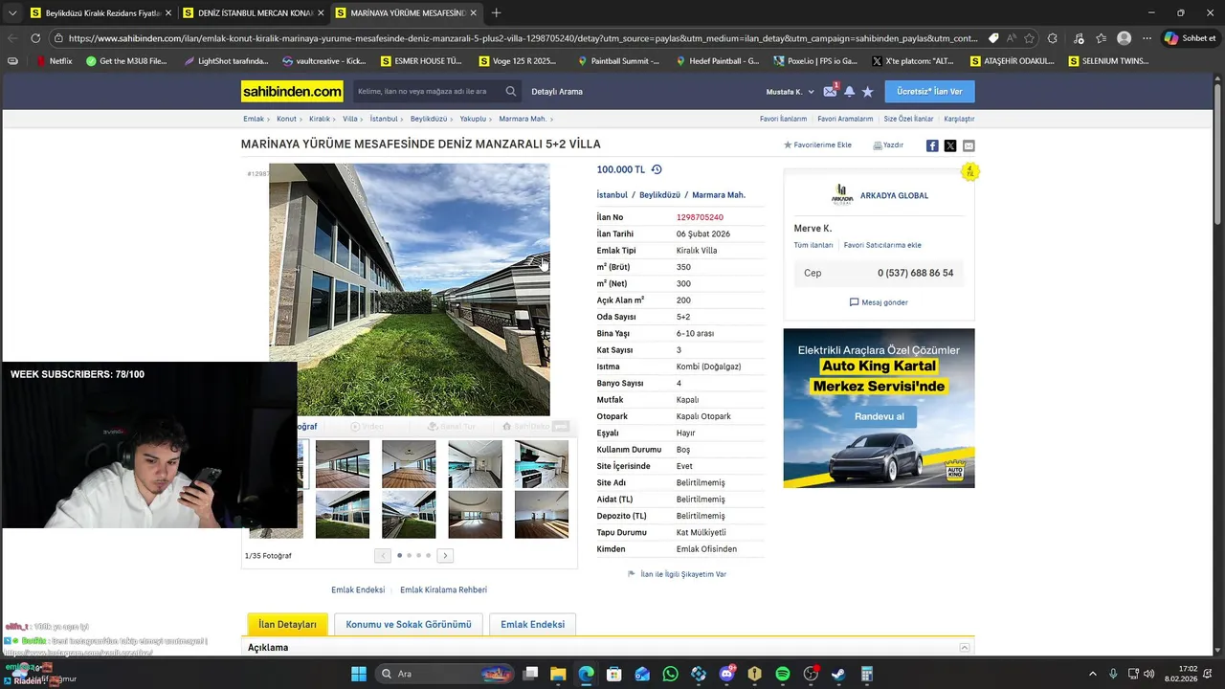Viewport: 1225px width, 689px height.
Task: Go to previous photo thumbnails page
Action: point(383,555)
